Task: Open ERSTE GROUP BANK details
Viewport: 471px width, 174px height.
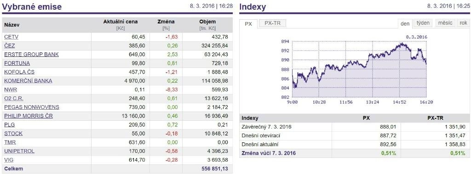Action: click(32, 54)
